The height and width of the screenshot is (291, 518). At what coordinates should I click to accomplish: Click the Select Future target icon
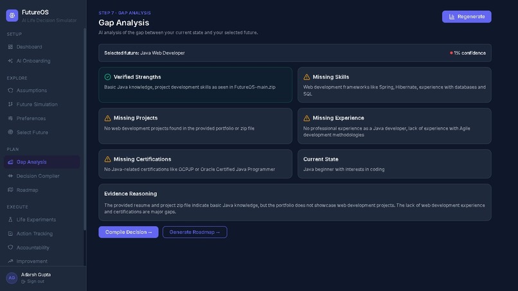click(x=10, y=132)
